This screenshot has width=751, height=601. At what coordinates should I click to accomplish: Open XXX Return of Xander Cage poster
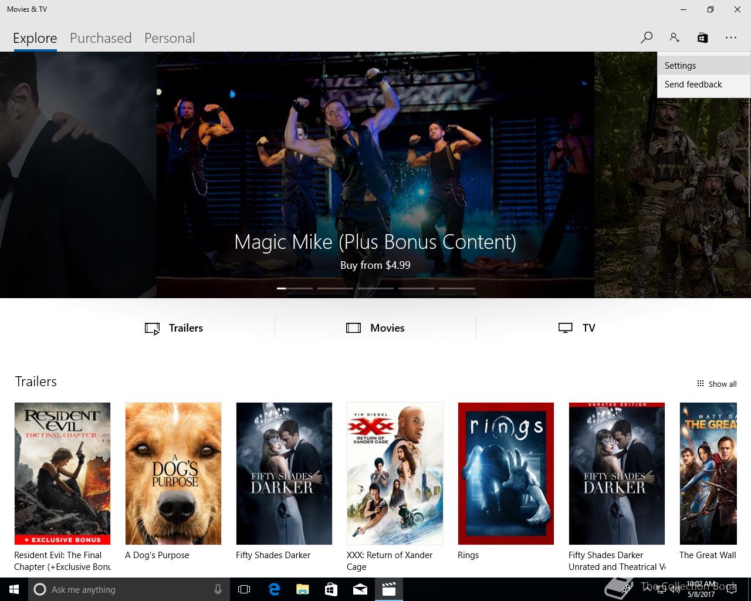(395, 474)
